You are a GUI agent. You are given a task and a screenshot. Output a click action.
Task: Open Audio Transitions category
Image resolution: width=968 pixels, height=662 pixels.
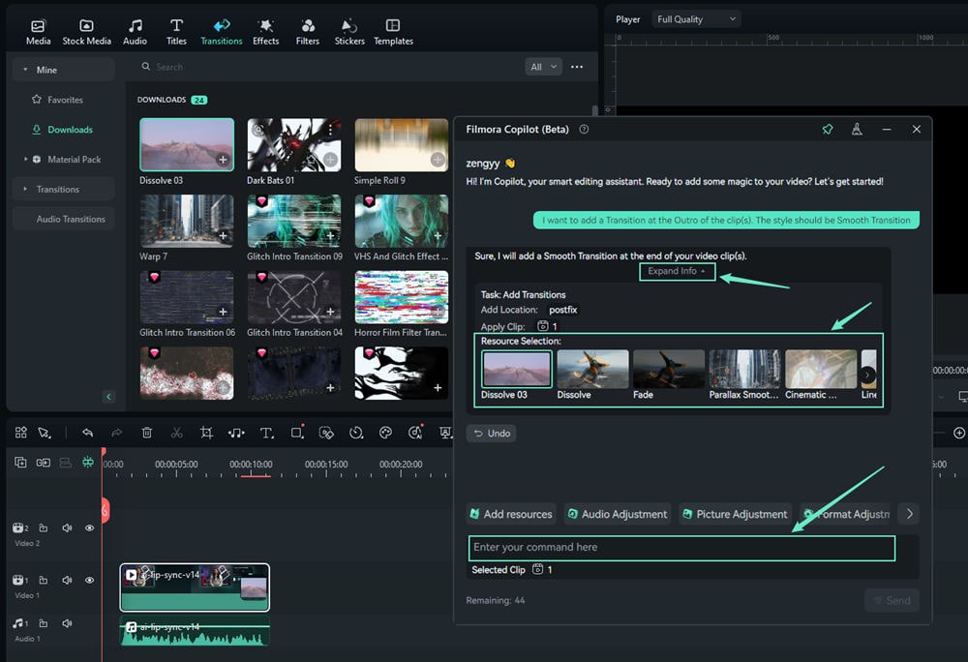click(x=71, y=219)
